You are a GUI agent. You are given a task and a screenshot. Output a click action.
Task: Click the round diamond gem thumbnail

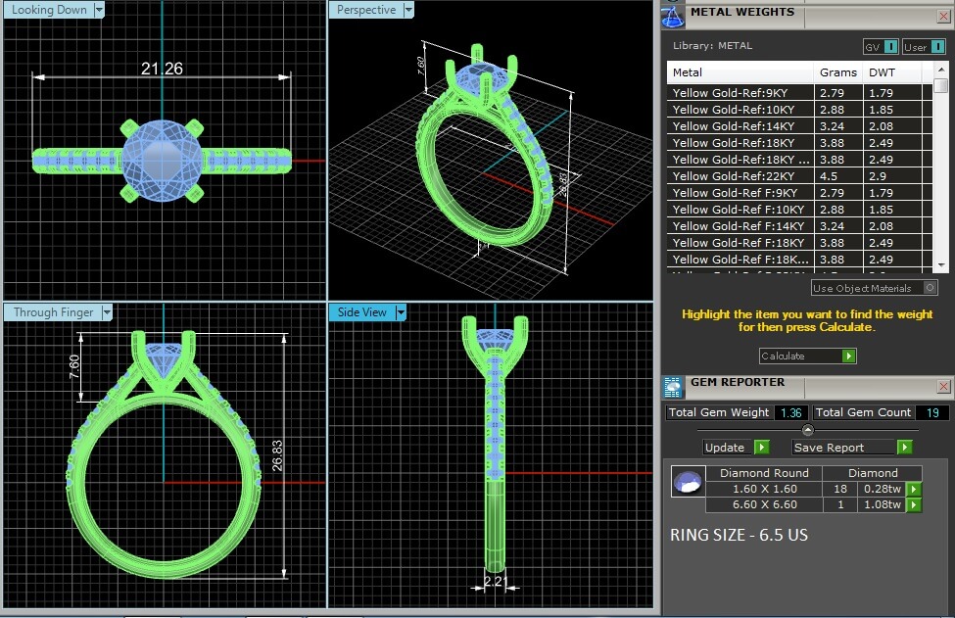click(x=687, y=482)
